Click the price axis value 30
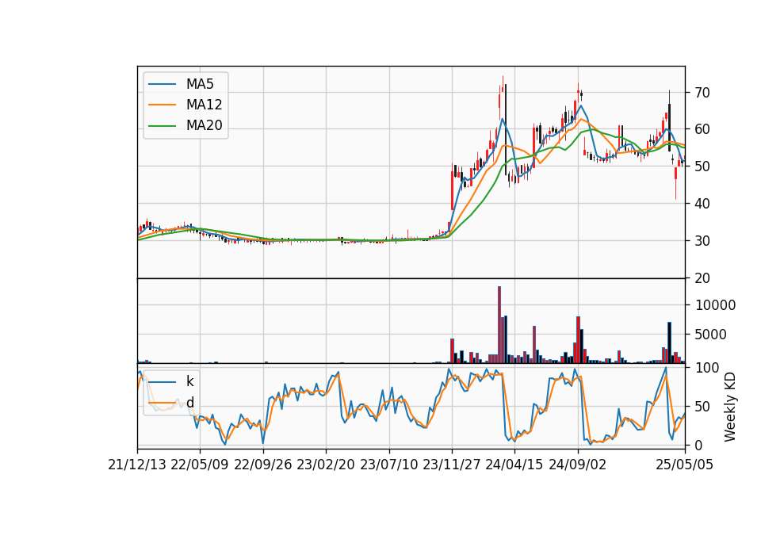The width and height of the screenshot is (761, 547). [x=702, y=241]
